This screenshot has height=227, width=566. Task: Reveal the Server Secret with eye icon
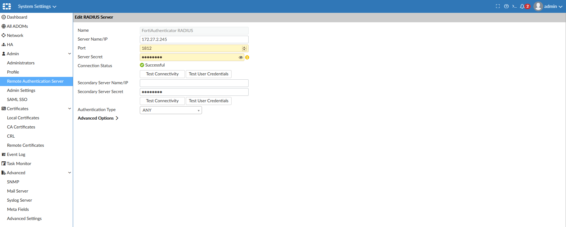(x=241, y=57)
